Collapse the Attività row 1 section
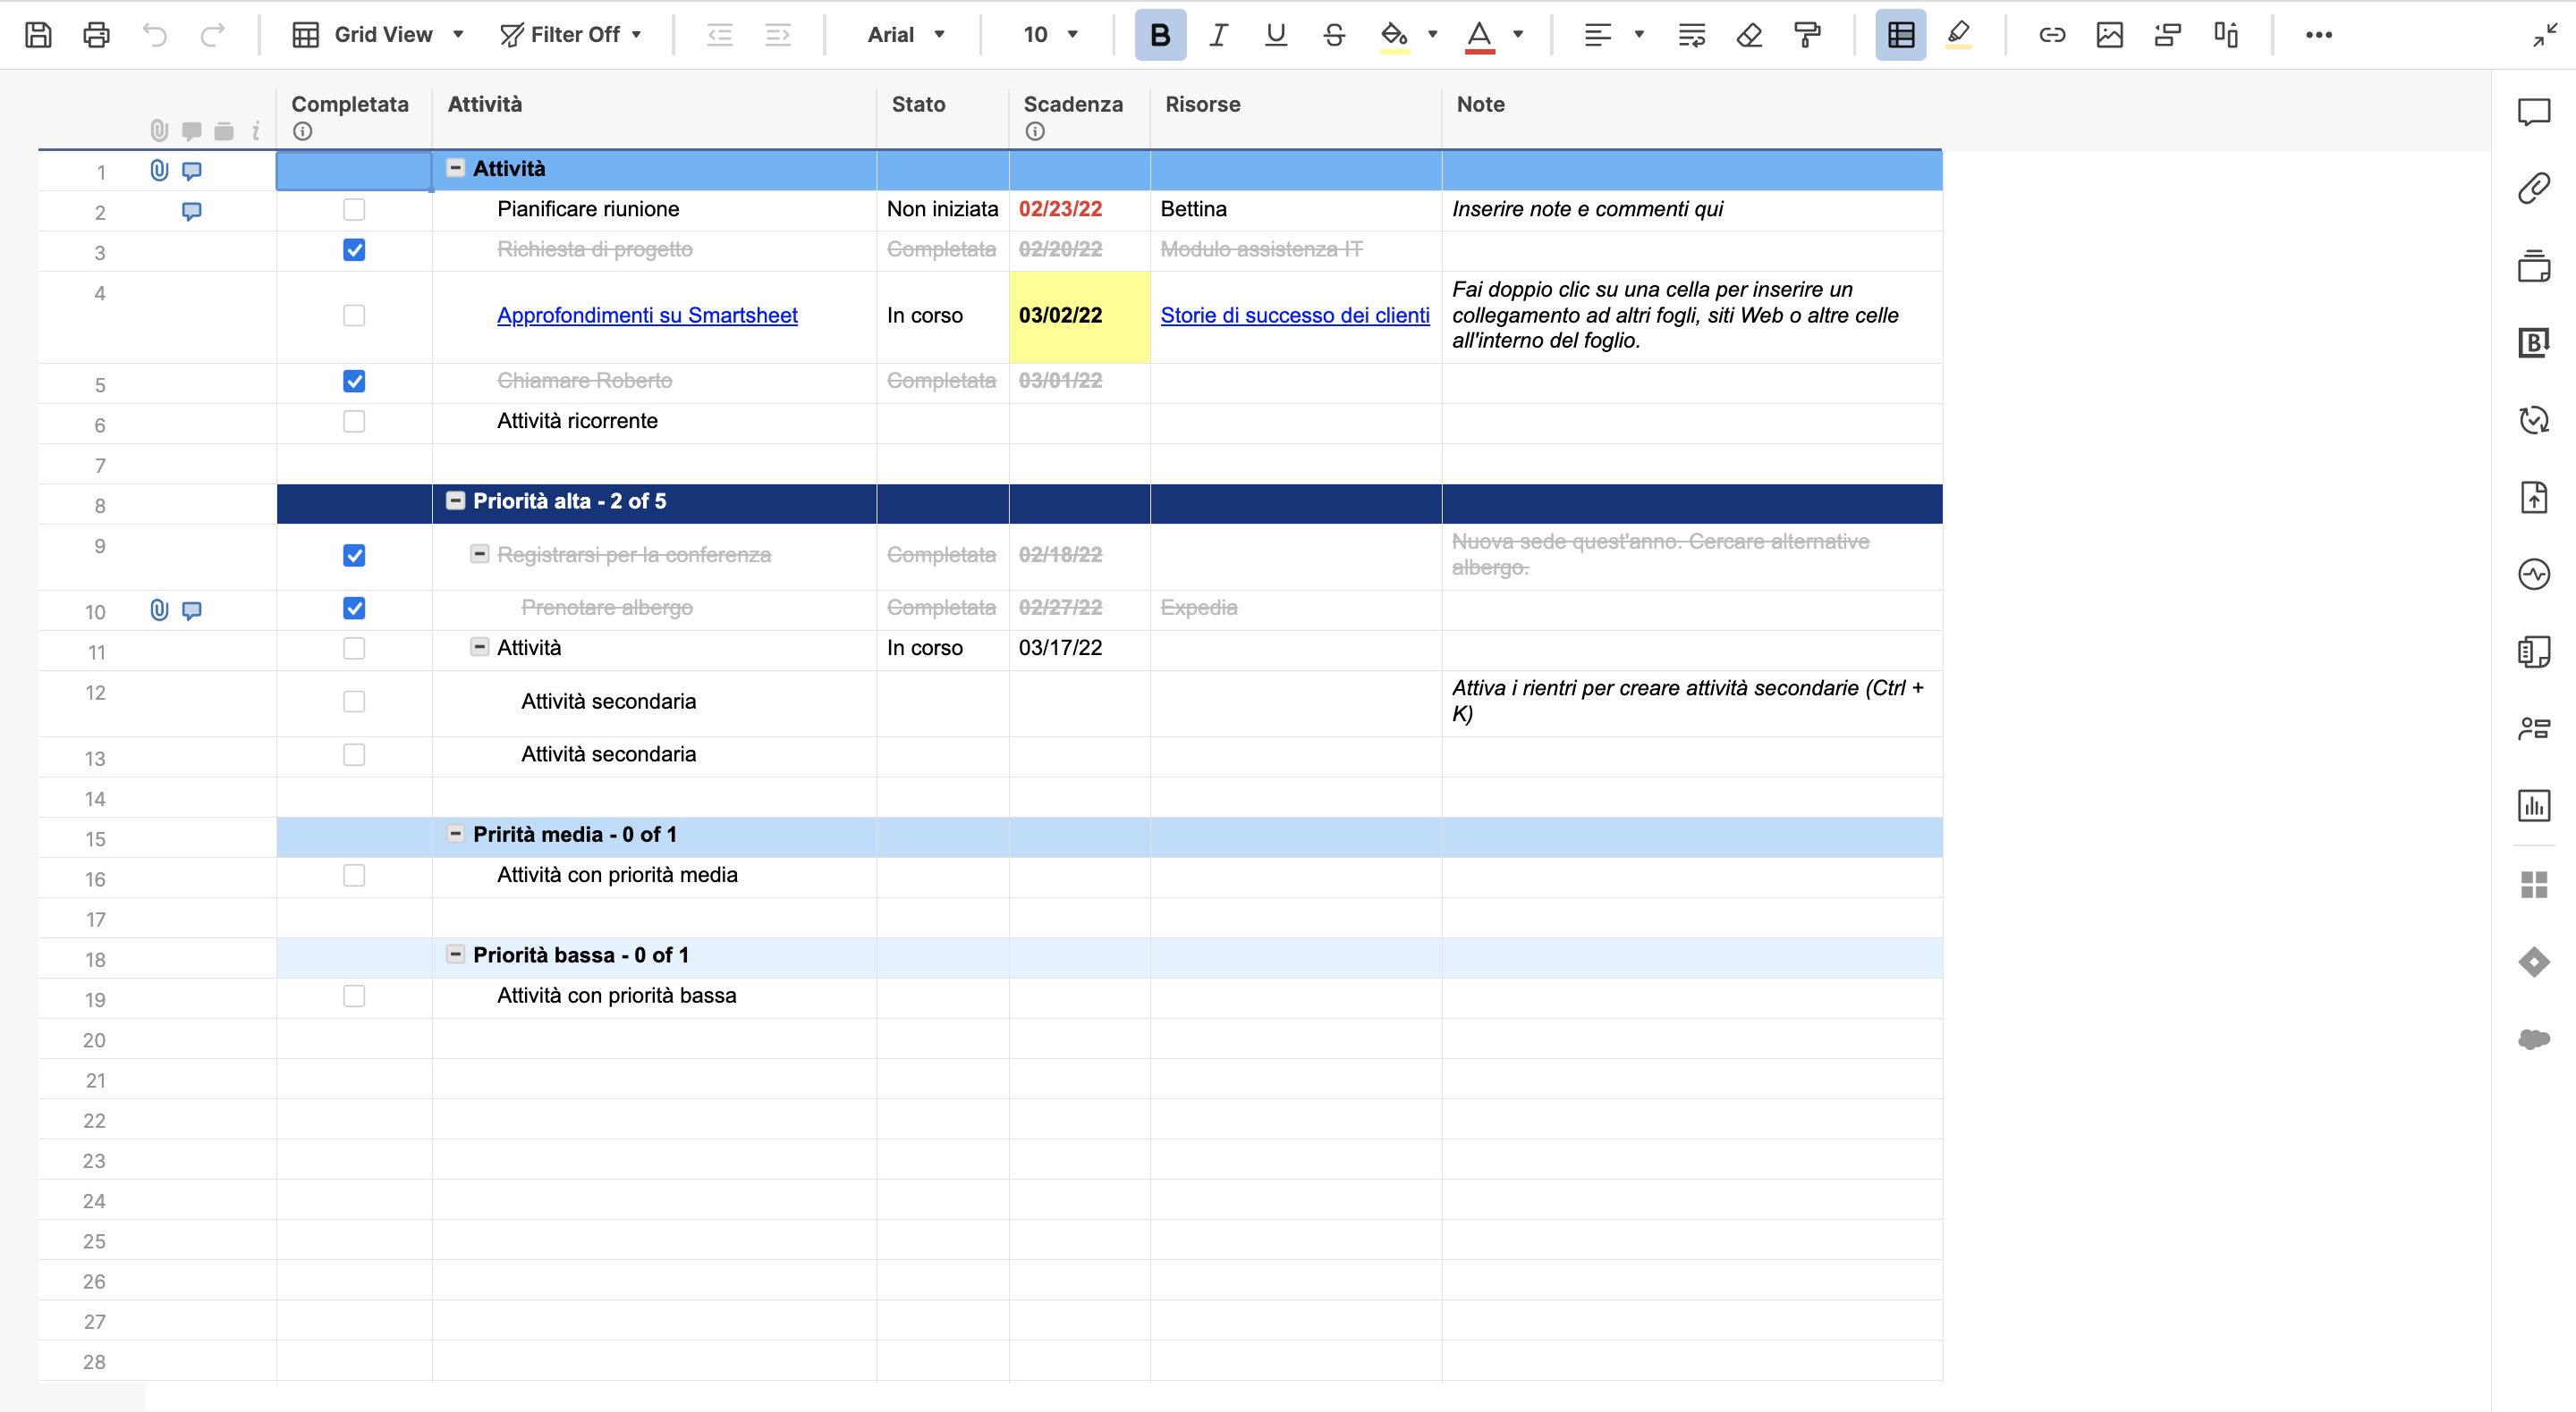The height and width of the screenshot is (1412, 2576). pos(455,168)
